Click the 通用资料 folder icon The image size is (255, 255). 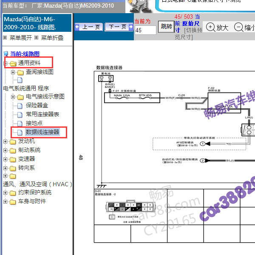[13, 63]
